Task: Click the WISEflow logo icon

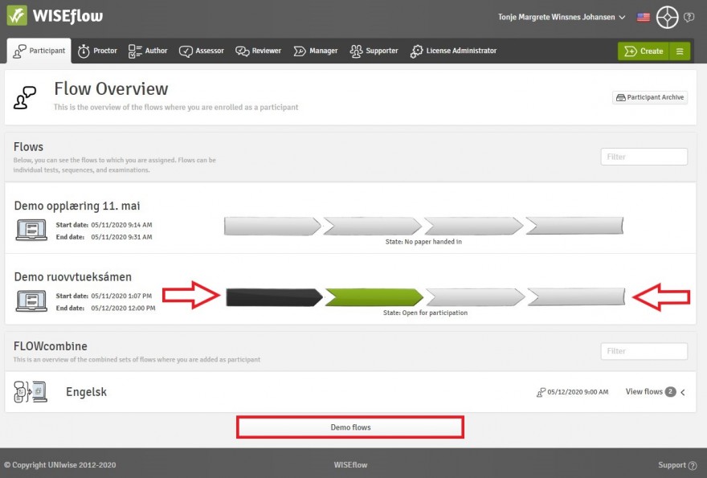Action: point(17,16)
